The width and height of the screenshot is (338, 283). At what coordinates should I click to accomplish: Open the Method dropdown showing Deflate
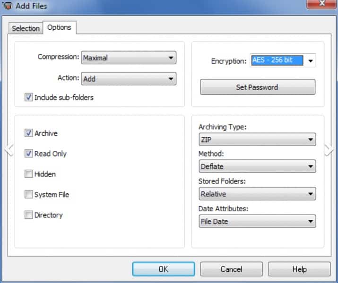(257, 166)
